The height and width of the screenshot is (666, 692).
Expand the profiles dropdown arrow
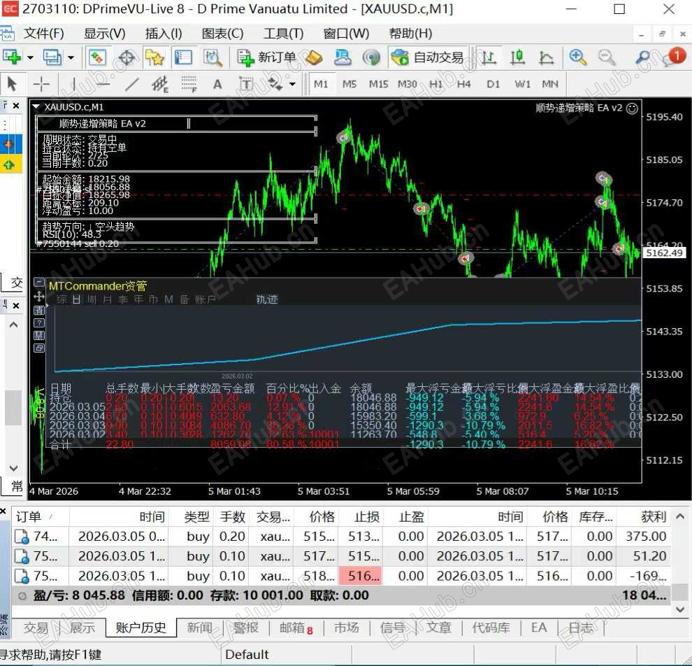(x=71, y=58)
